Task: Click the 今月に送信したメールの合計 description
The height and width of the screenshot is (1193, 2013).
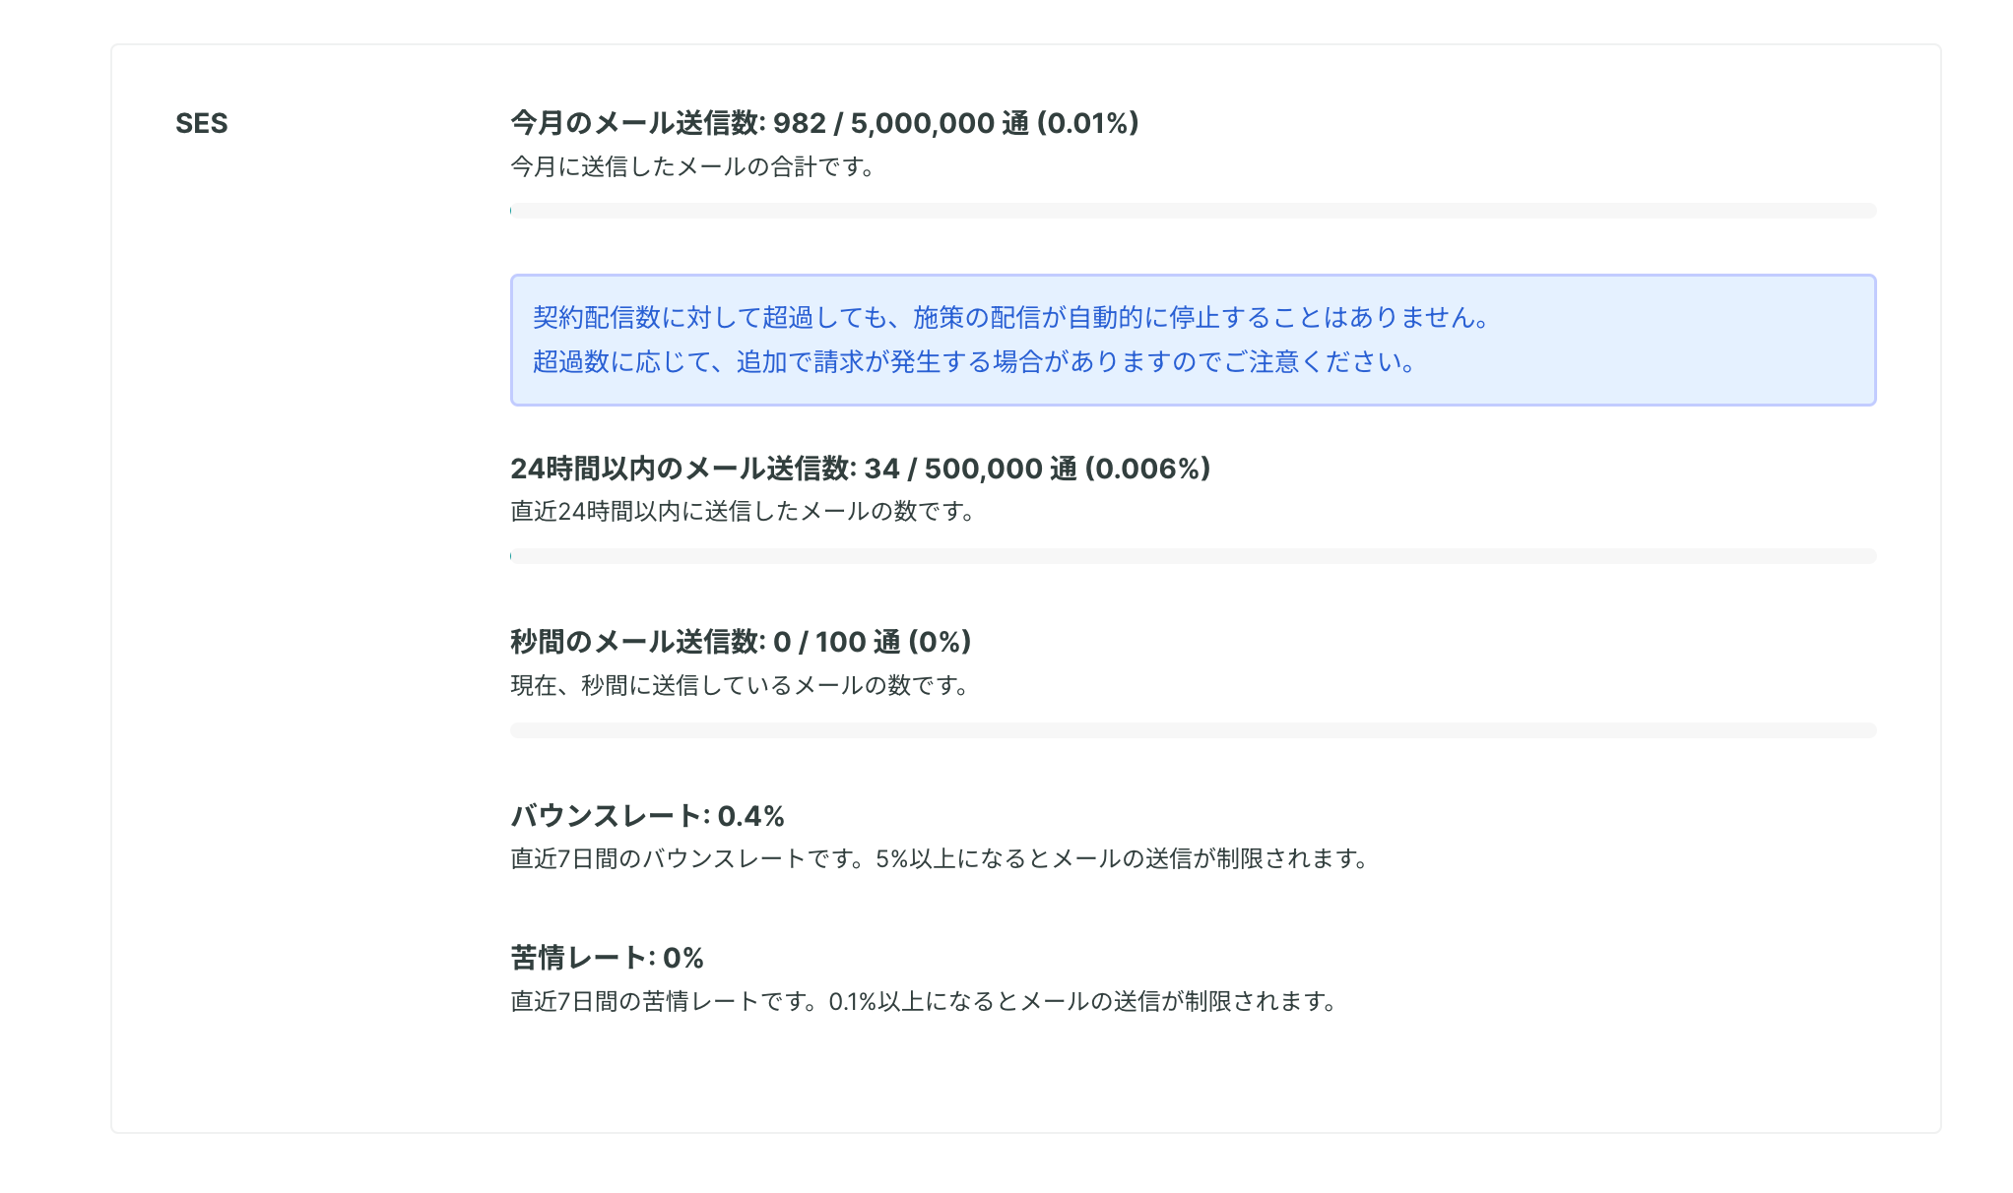Action: click(x=693, y=166)
